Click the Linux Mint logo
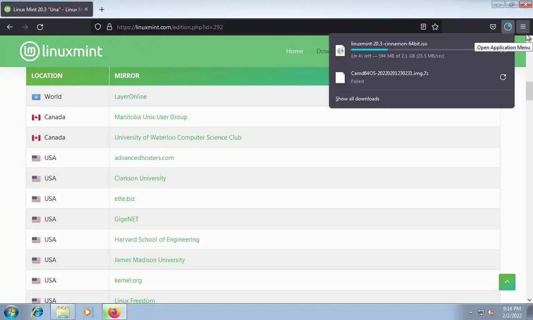 coord(61,51)
